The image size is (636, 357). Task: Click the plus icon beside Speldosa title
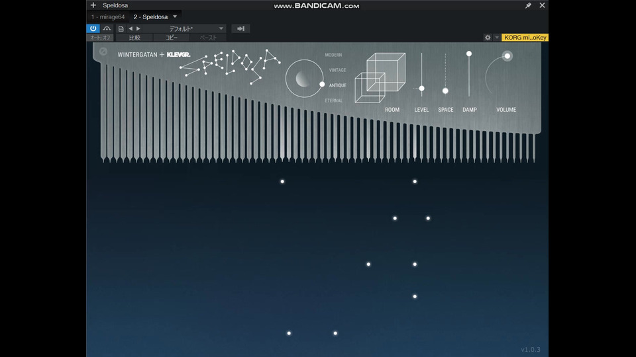coord(93,5)
